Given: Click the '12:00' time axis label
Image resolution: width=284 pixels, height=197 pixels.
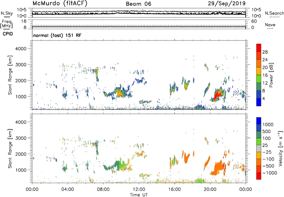Looking at the screenshot, I should [139, 190].
